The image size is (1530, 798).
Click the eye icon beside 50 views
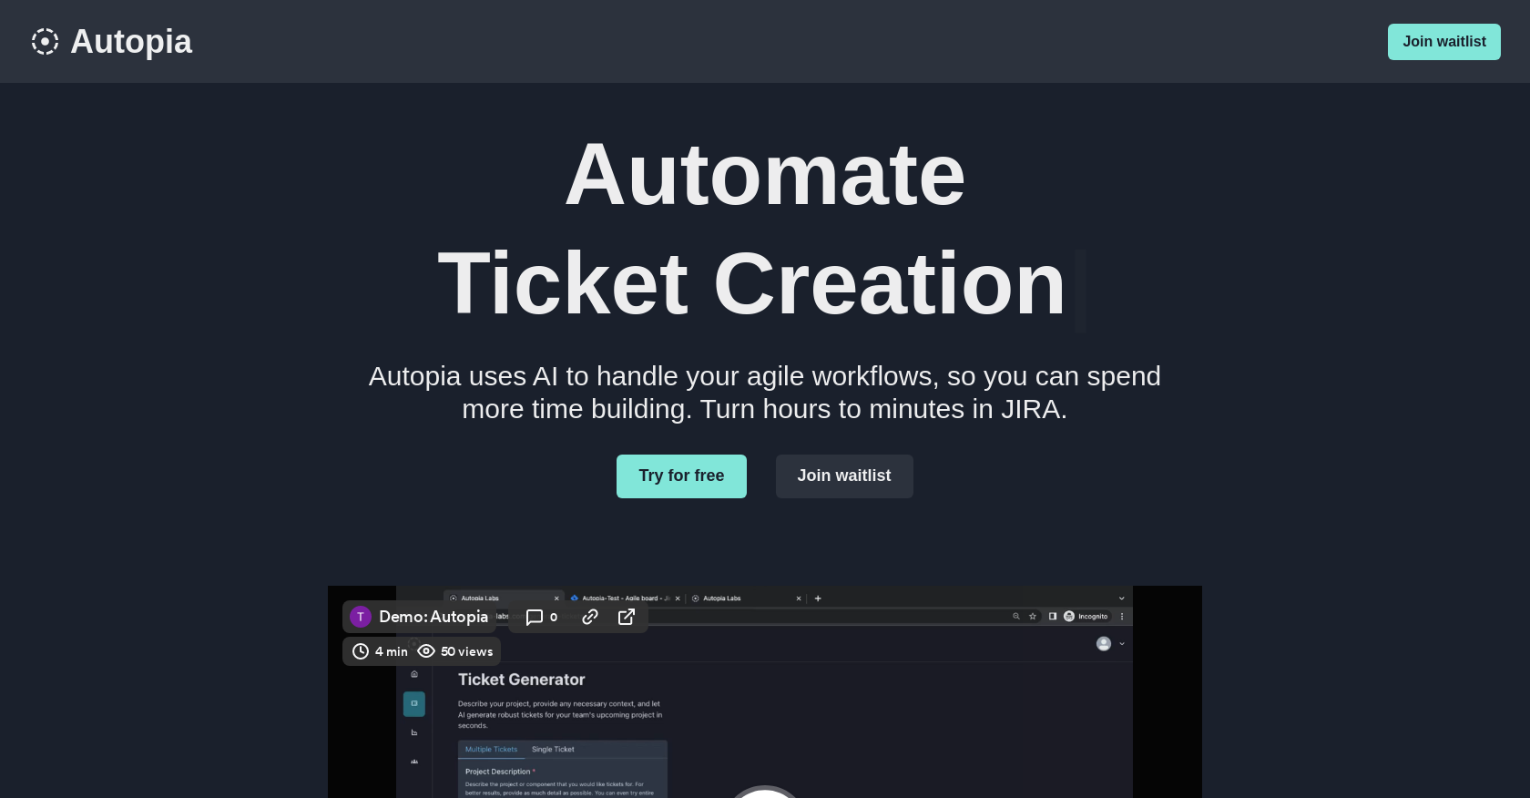click(x=426, y=651)
